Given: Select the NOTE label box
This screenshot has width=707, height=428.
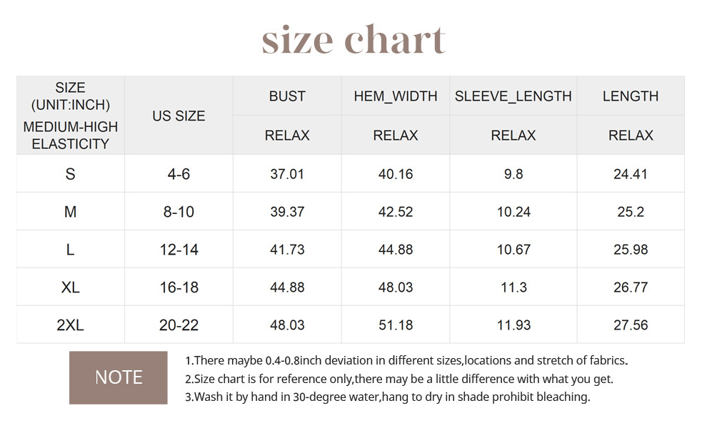Looking at the screenshot, I should (x=118, y=377).
